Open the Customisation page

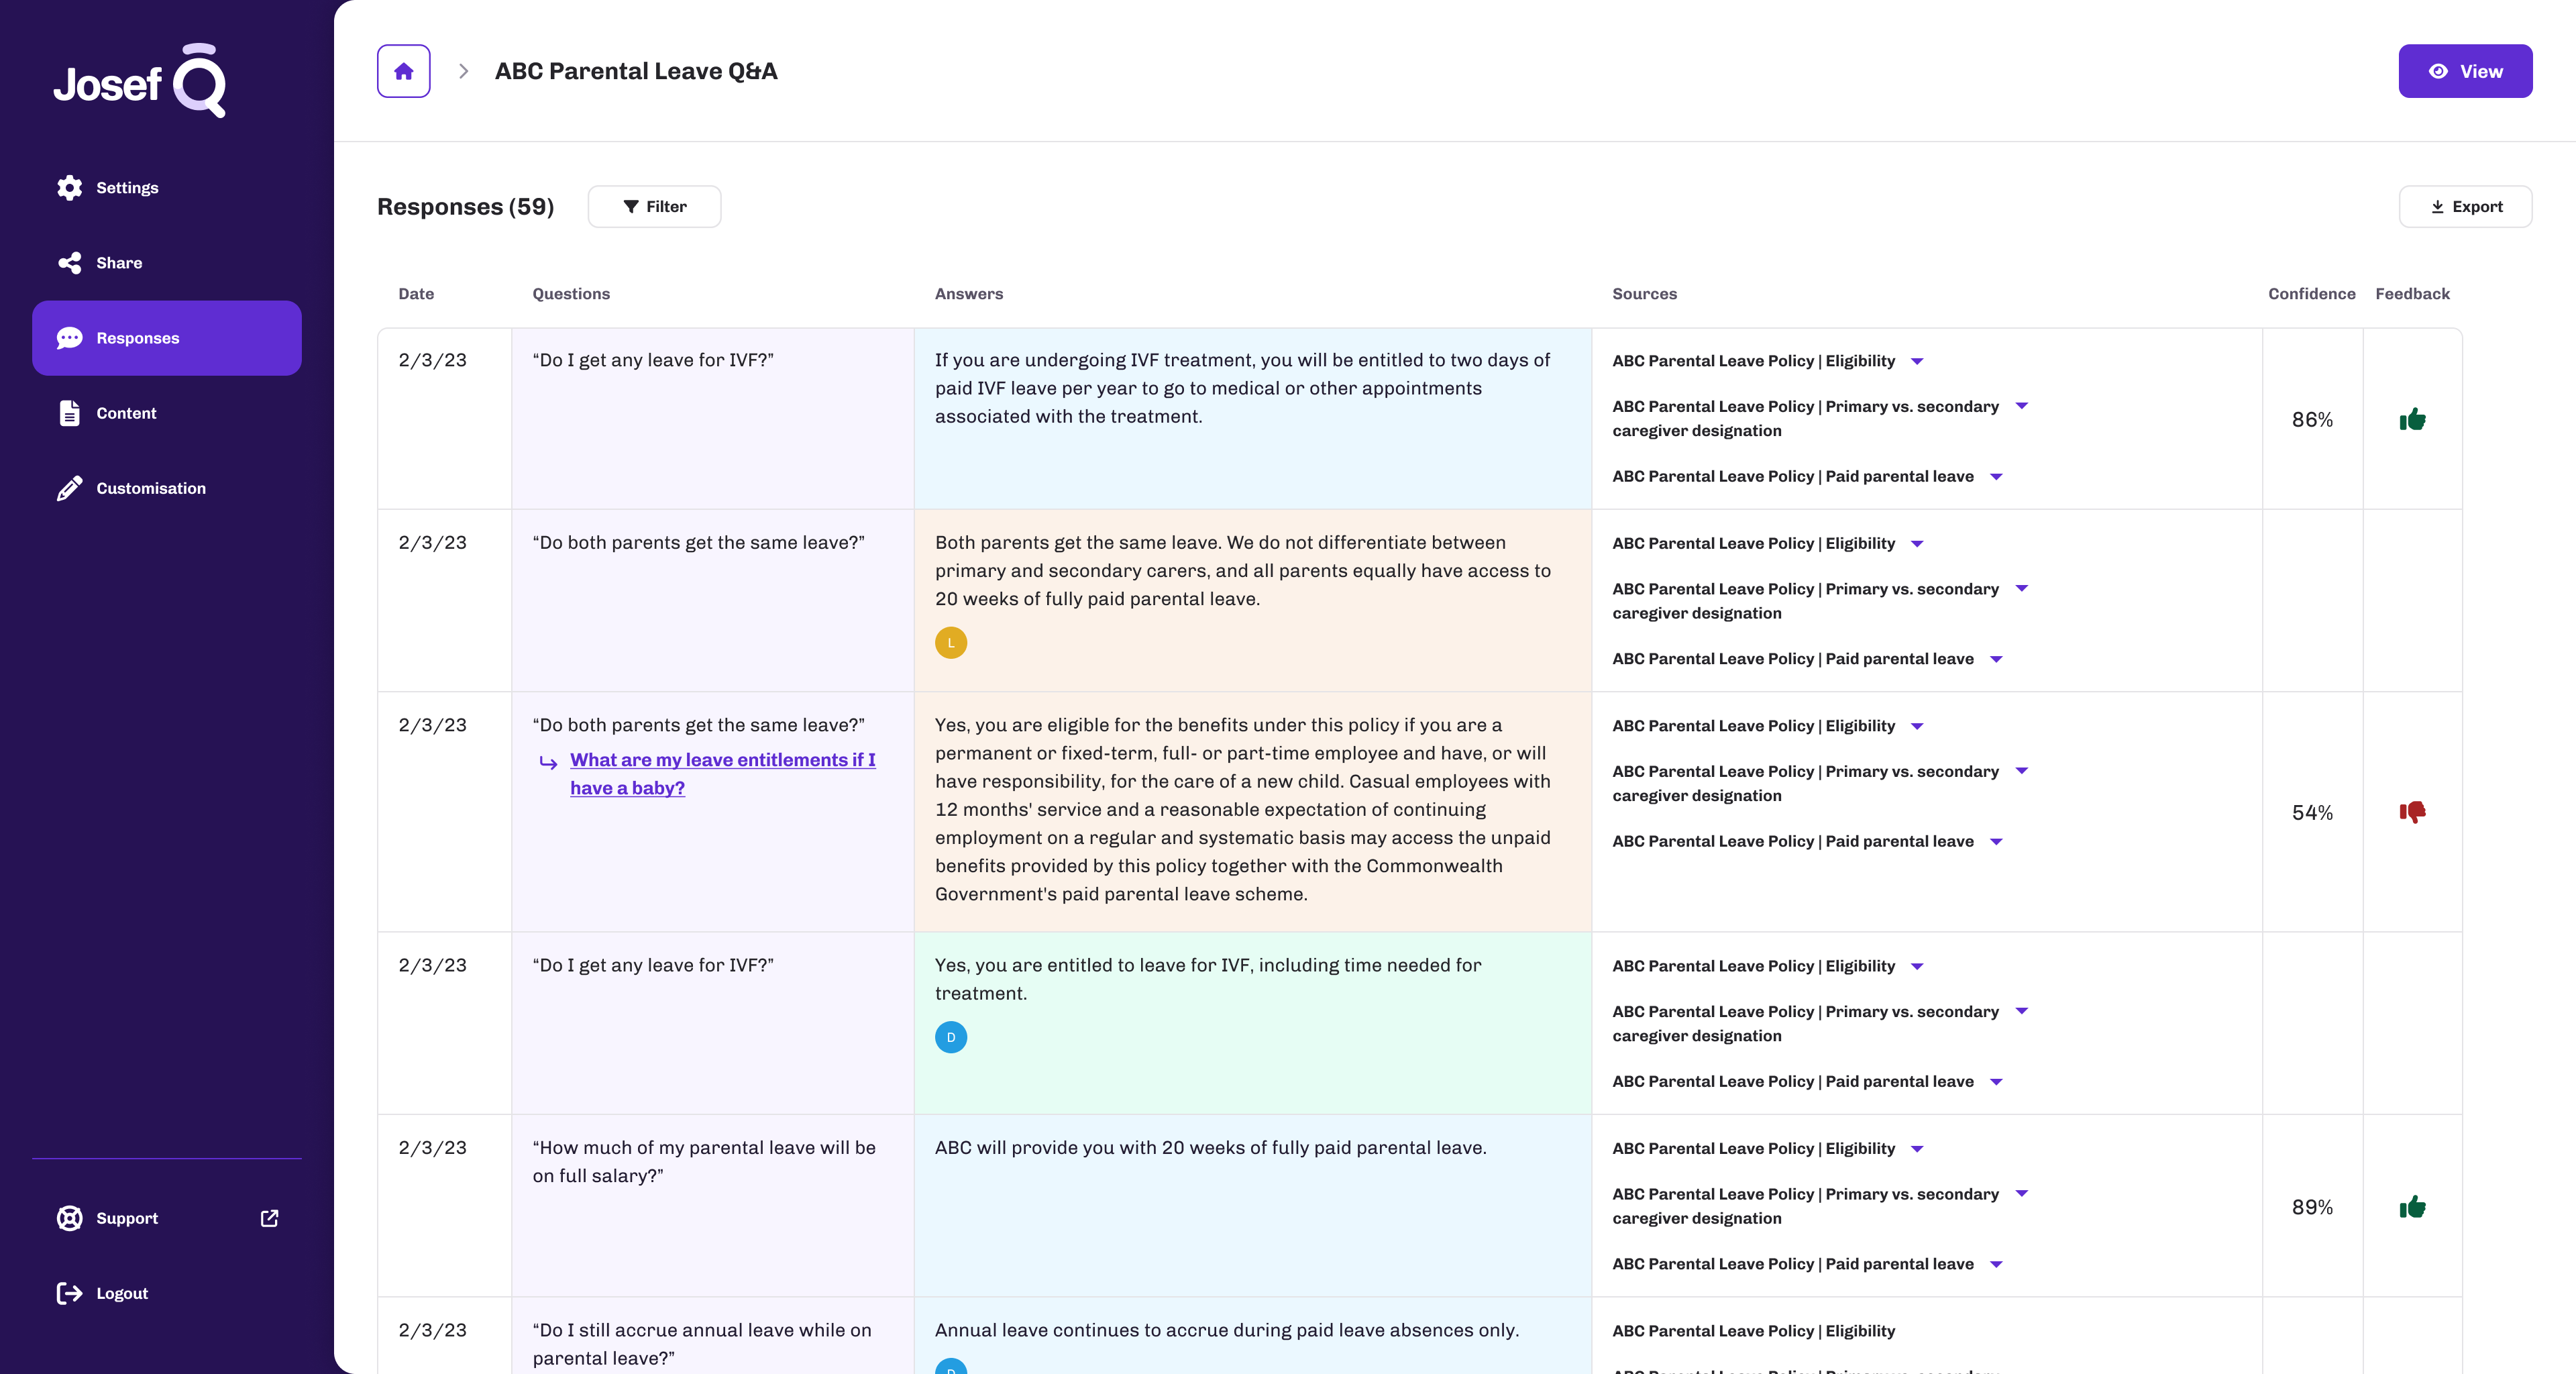[x=150, y=488]
